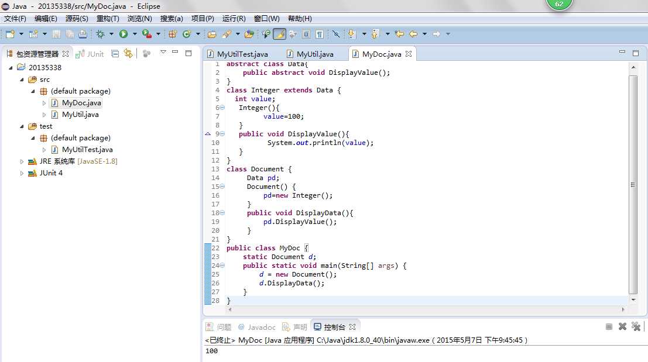This screenshot has height=362, width=648.
Task: Expand MyUtilTest.java tree node
Action: pyautogui.click(x=44, y=150)
